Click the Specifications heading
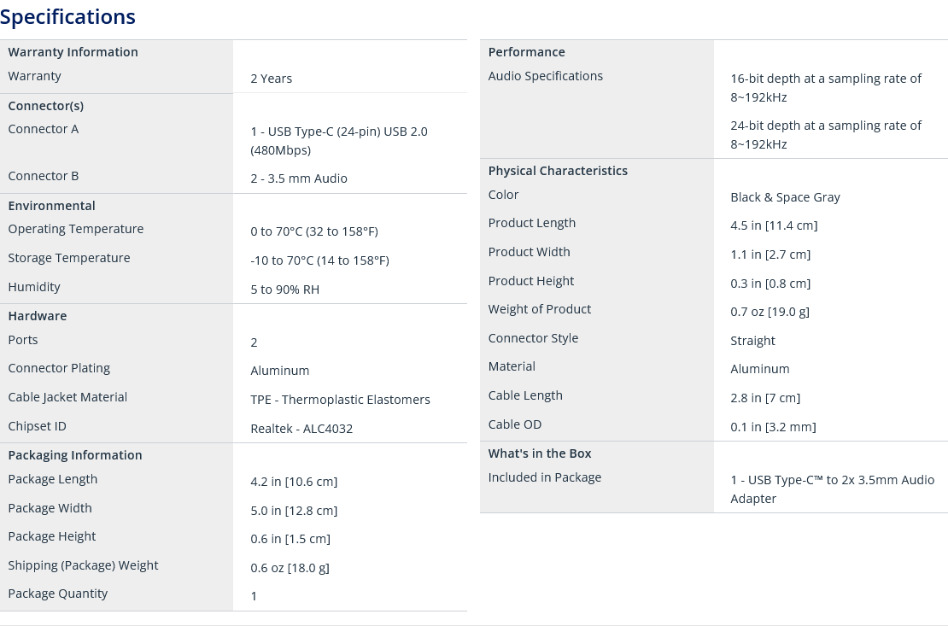Screen dimensions: 948x626 click(x=67, y=17)
